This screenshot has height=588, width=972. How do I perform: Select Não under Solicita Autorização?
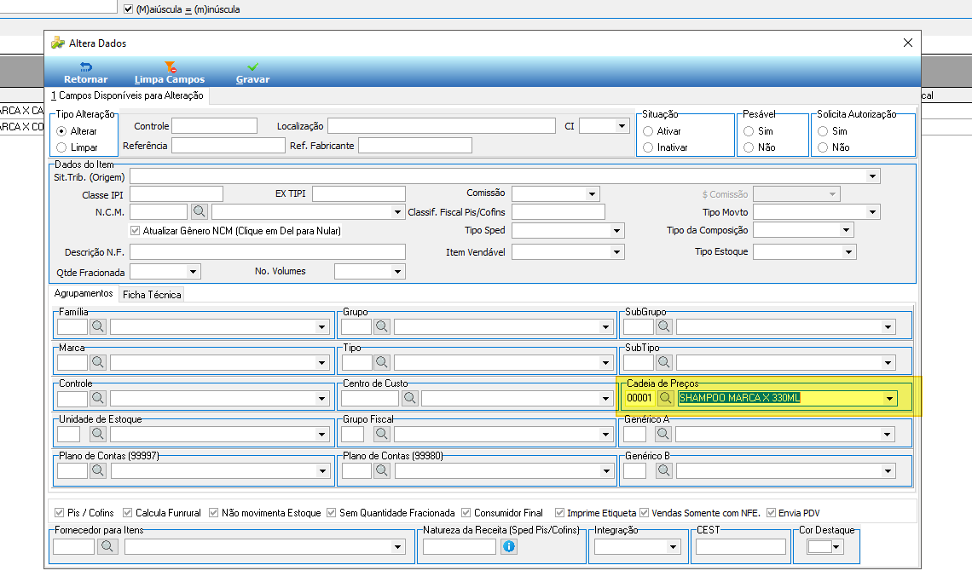click(x=823, y=147)
